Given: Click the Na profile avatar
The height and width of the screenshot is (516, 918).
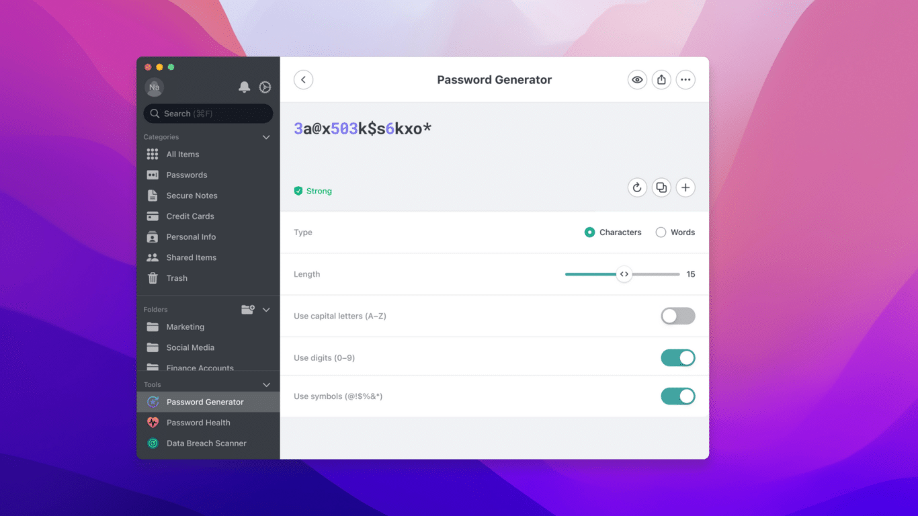Looking at the screenshot, I should pos(154,87).
